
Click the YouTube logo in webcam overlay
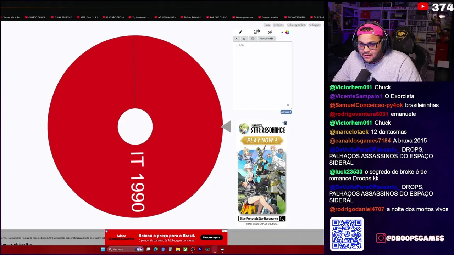coord(422,6)
